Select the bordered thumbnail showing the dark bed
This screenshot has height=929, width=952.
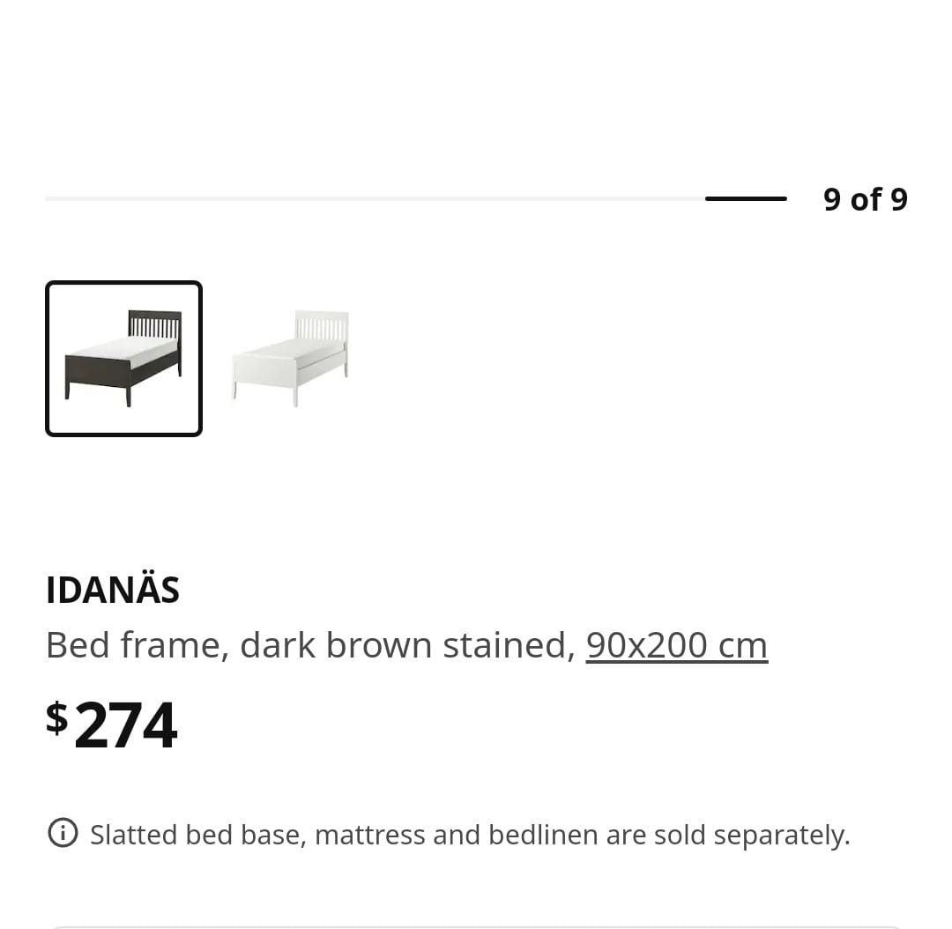coord(123,358)
